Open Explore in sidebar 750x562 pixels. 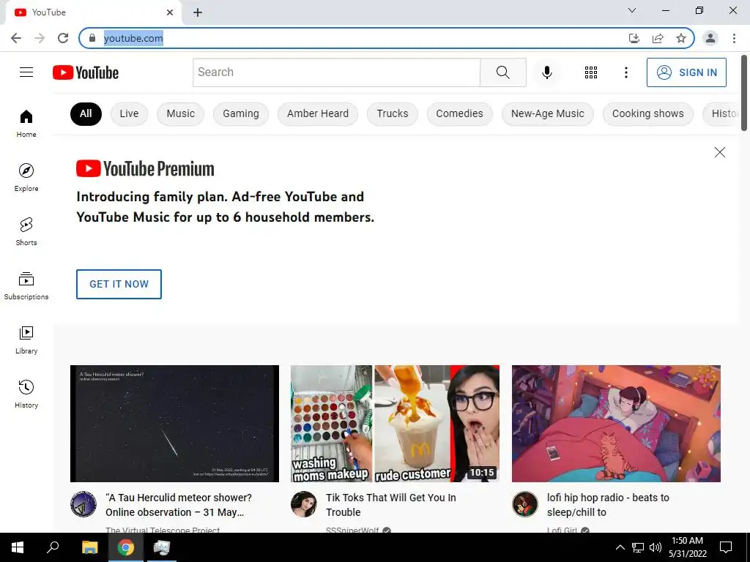tap(26, 177)
